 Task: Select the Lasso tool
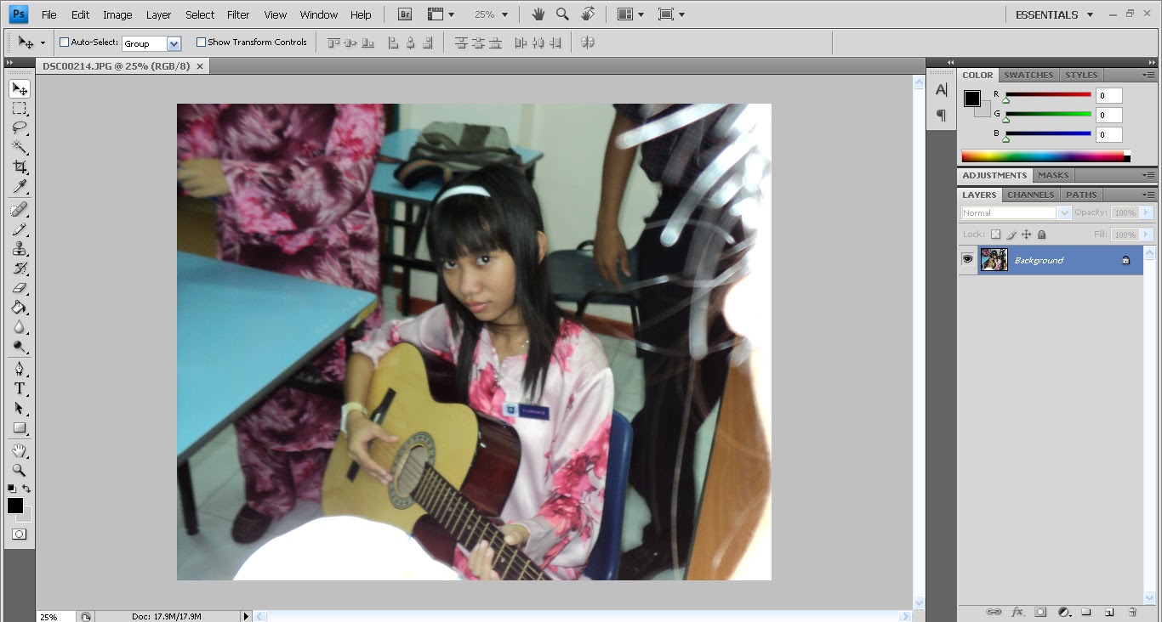tap(19, 127)
